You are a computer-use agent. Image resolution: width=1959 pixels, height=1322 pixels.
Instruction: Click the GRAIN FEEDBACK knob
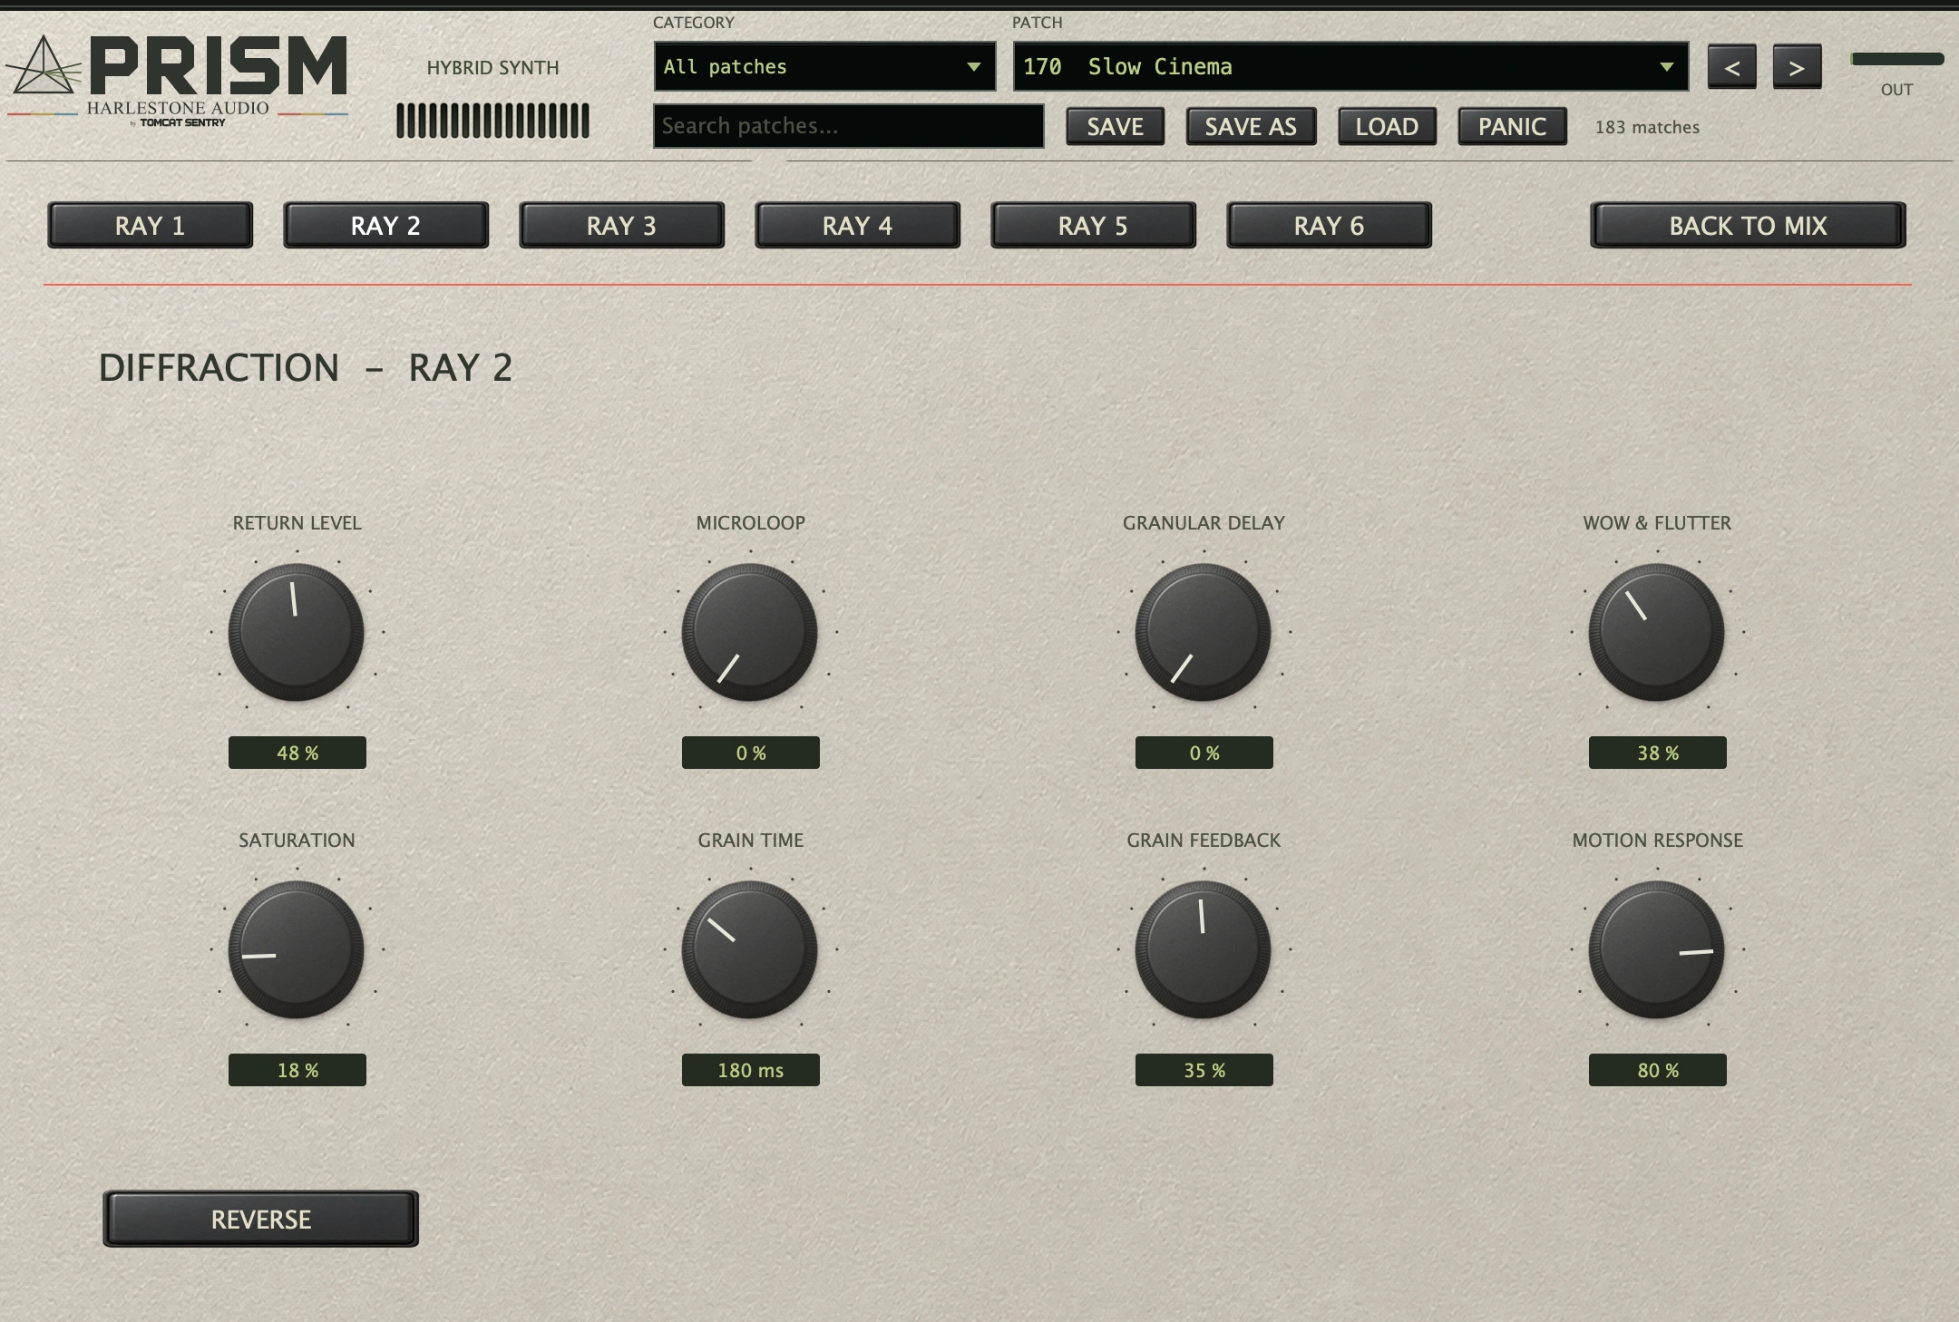point(1203,949)
